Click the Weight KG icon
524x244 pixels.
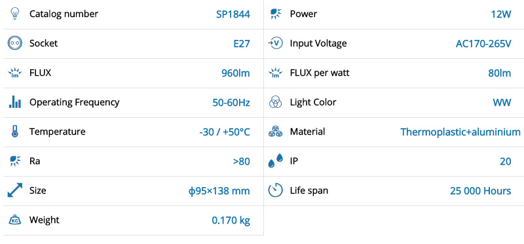tap(14, 220)
